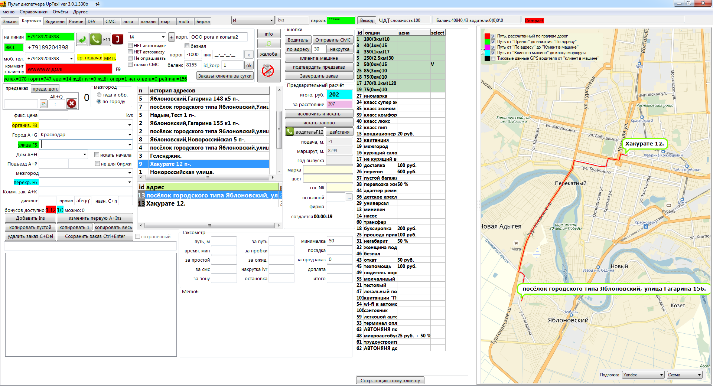The width and height of the screenshot is (713, 386).
Task: Open the preorder calendar date picker icon
Action: 43,104
